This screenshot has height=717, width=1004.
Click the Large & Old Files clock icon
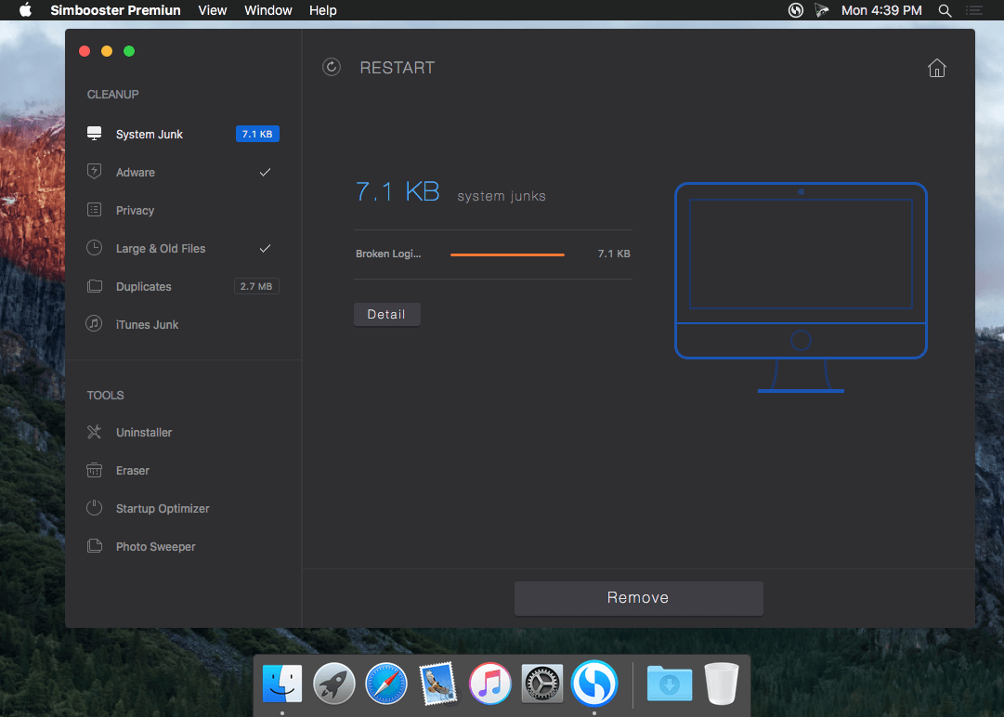94,248
